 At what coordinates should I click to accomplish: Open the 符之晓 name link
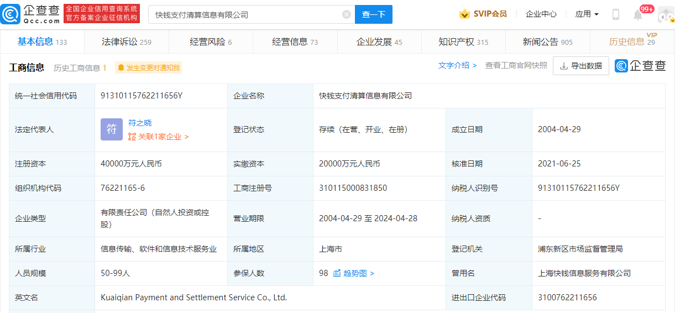point(140,123)
